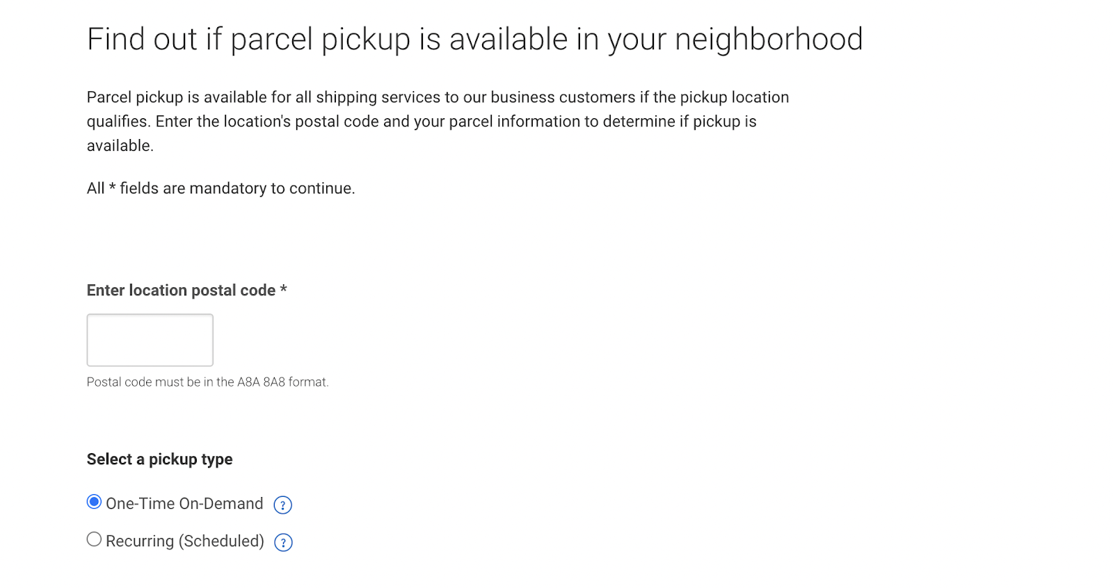This screenshot has width=1113, height=588.
Task: Click the 'One-Time On-Demand' label text
Action: point(184,504)
